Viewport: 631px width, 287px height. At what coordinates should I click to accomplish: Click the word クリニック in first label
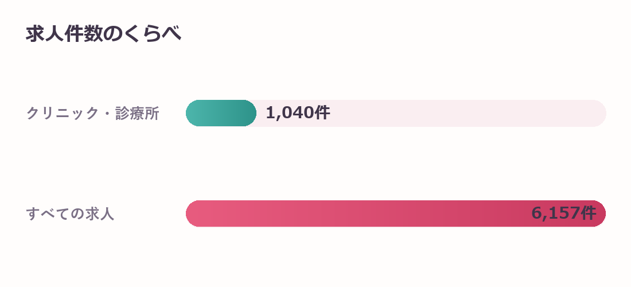pyautogui.click(x=63, y=113)
